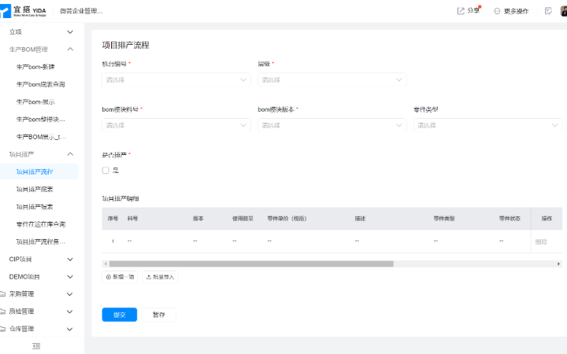567x354 pixels.
Task: Click the 新增一项 add row button
Action: tap(120, 277)
